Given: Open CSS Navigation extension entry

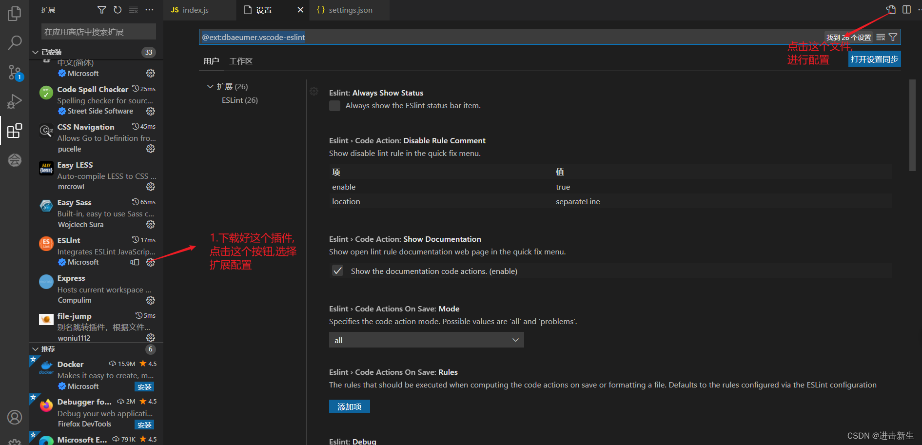Looking at the screenshot, I should (x=97, y=137).
